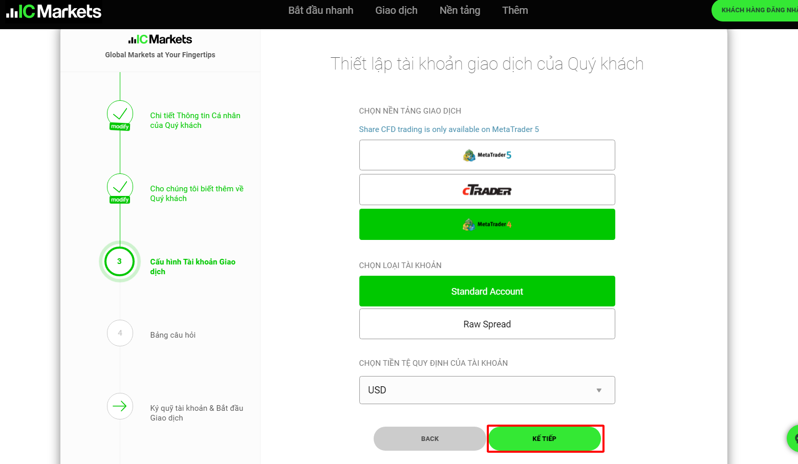Click the step 4 circle indicator
The image size is (798, 464).
click(x=120, y=333)
